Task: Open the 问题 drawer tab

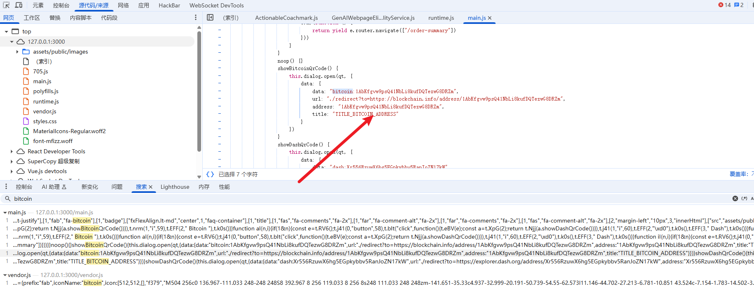Action: [x=117, y=187]
